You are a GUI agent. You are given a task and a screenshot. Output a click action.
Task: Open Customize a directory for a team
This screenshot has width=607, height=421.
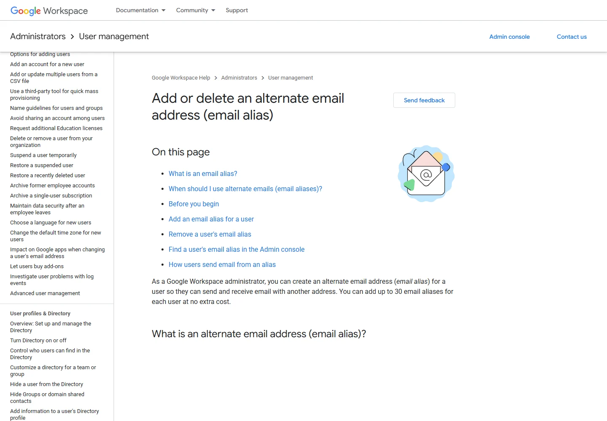coord(53,371)
